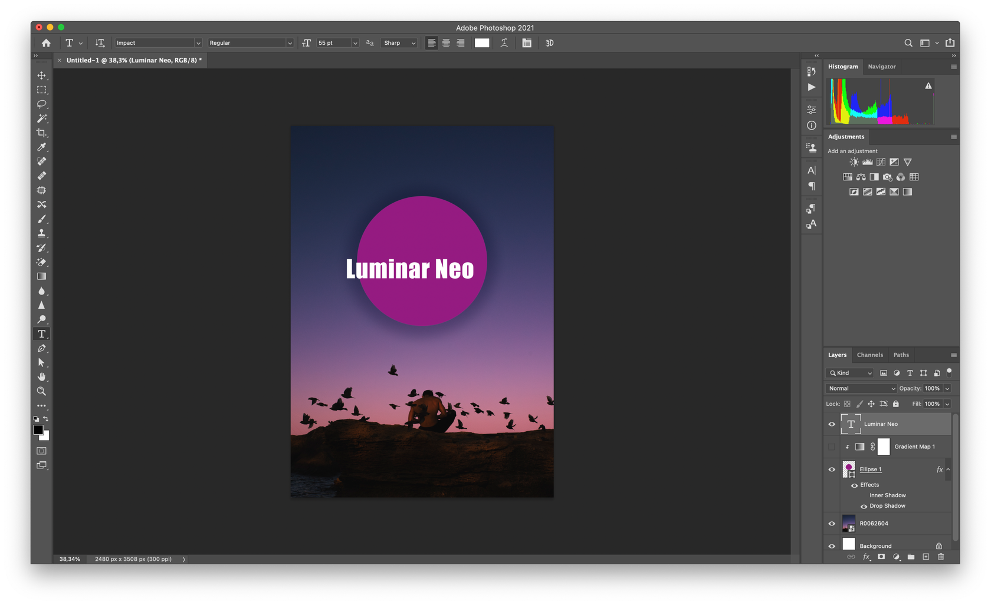Create a new layer
The image size is (991, 605).
[x=926, y=557]
